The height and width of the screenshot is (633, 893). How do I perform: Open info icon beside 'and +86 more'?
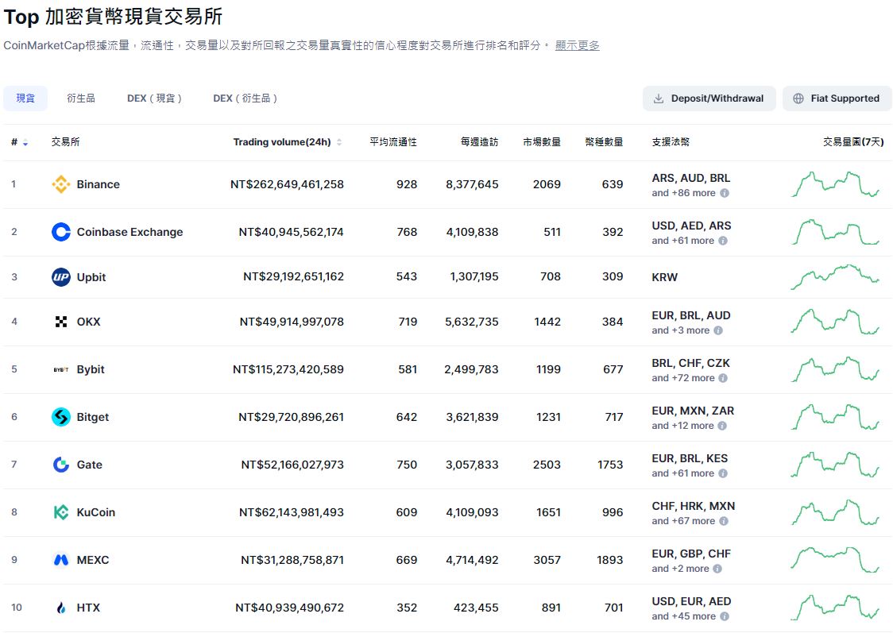(725, 193)
